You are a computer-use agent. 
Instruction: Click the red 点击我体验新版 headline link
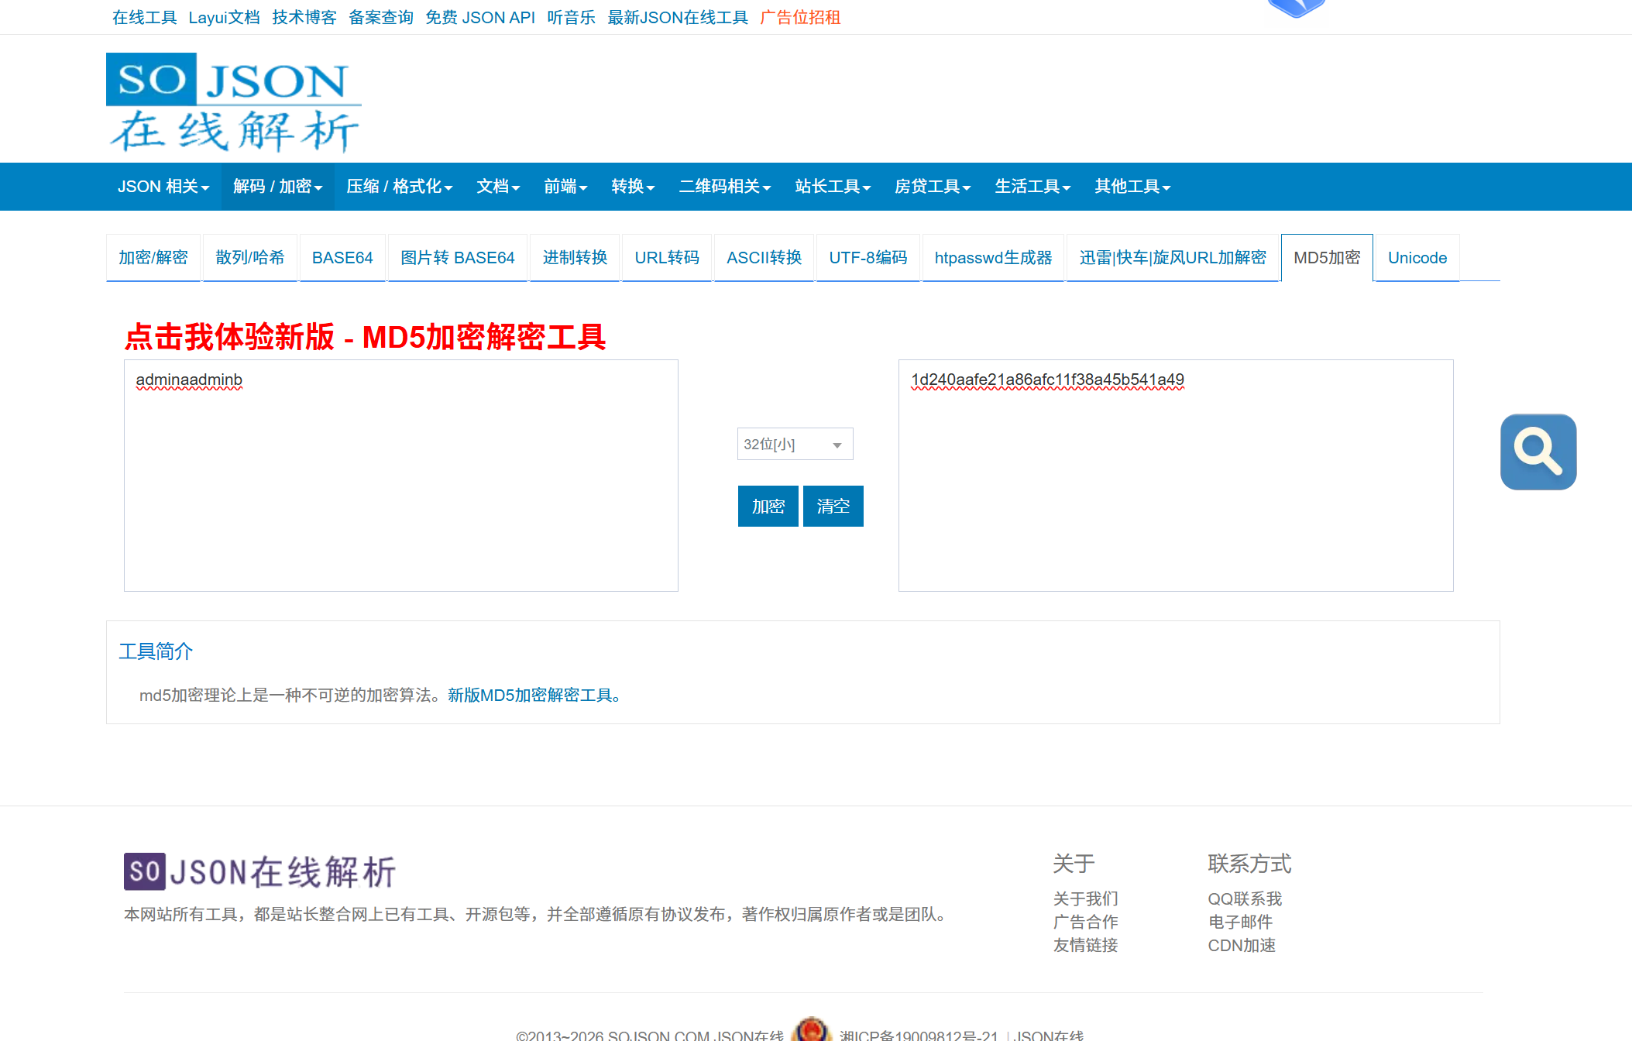pyautogui.click(x=365, y=337)
